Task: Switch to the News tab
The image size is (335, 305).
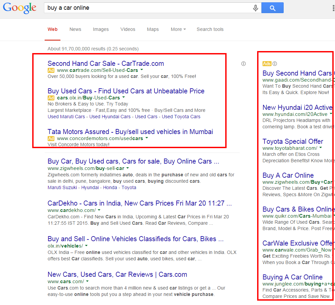Action: coord(75,29)
